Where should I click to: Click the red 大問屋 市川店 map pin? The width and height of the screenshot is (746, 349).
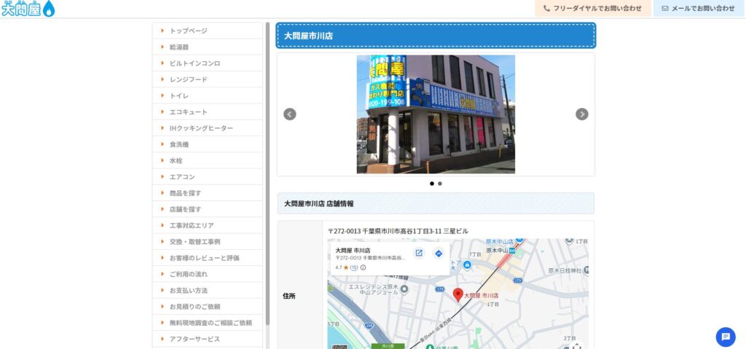(458, 294)
